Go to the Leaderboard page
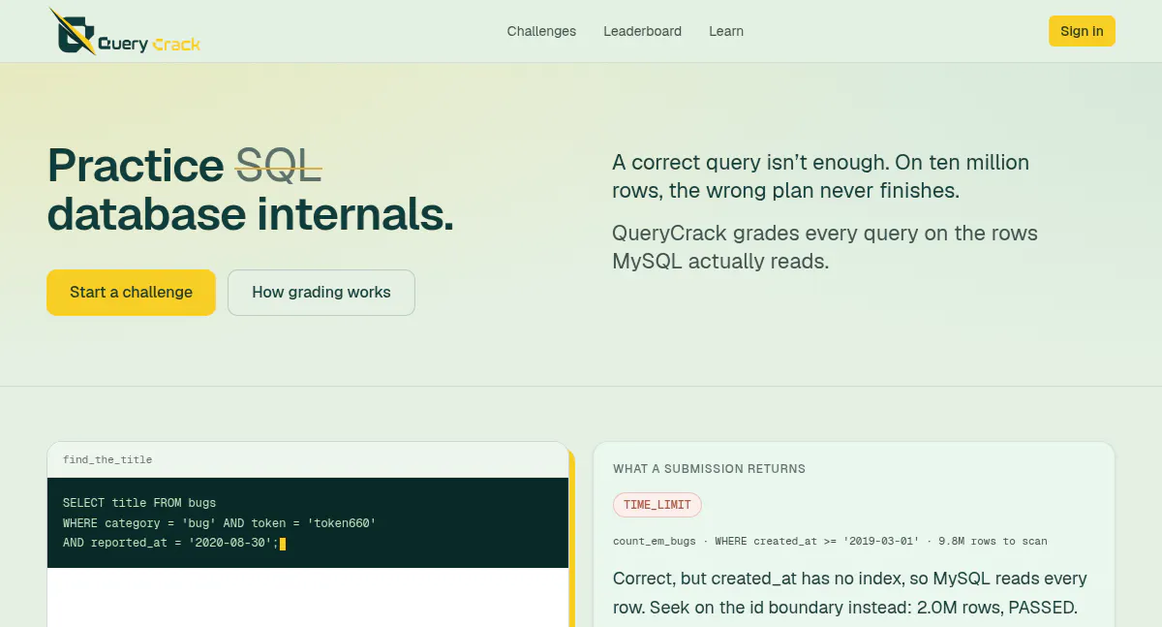The height and width of the screenshot is (627, 1162). pos(642,31)
